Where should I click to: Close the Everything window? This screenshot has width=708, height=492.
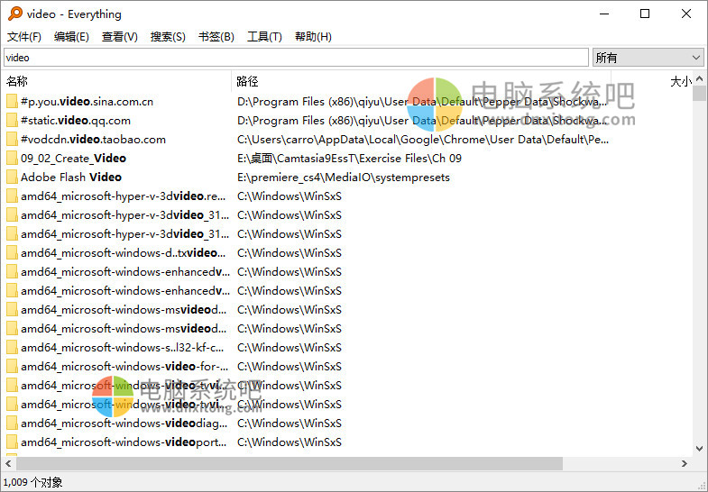(x=686, y=14)
